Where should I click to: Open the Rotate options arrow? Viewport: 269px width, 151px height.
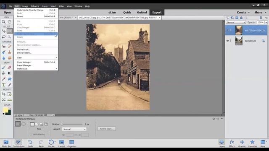pyautogui.click(x=55, y=142)
